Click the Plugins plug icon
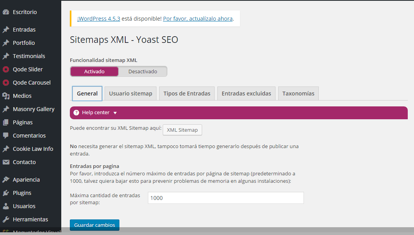The image size is (414, 235). coord(6,193)
